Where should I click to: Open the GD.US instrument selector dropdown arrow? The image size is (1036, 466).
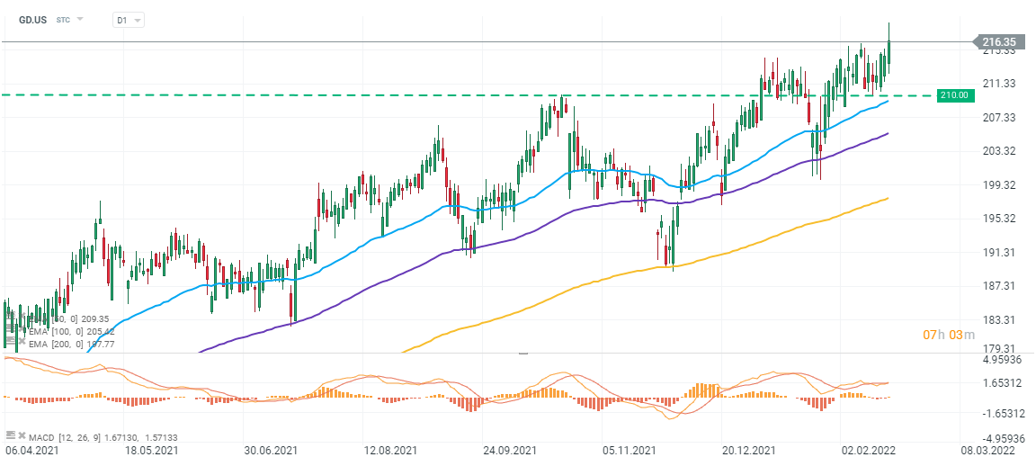coord(80,19)
